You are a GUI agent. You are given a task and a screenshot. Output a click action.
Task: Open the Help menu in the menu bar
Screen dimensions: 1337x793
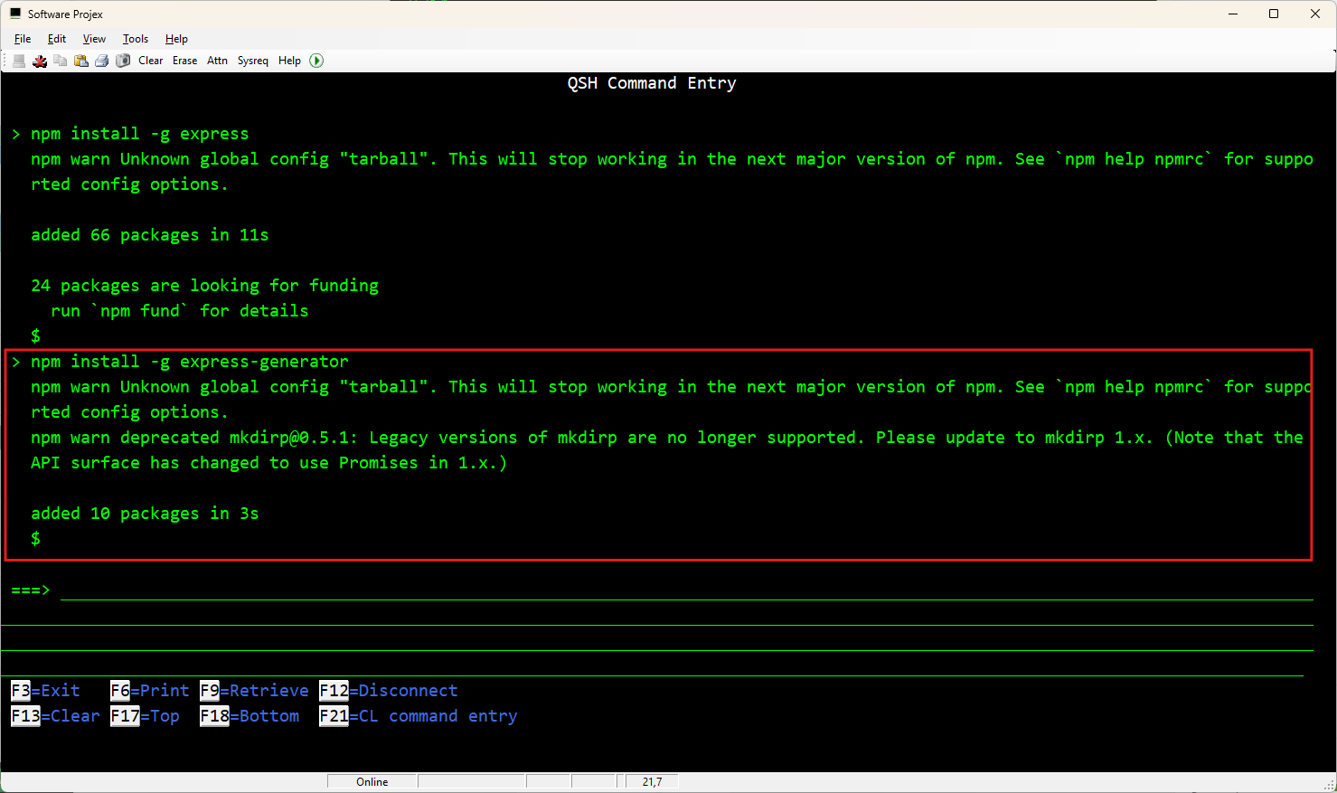tap(176, 39)
